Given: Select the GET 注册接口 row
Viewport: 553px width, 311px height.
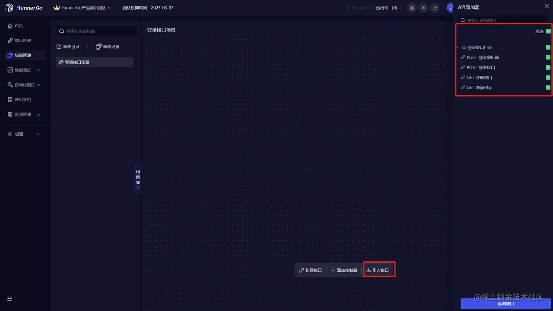Looking at the screenshot, I should click(x=504, y=78).
